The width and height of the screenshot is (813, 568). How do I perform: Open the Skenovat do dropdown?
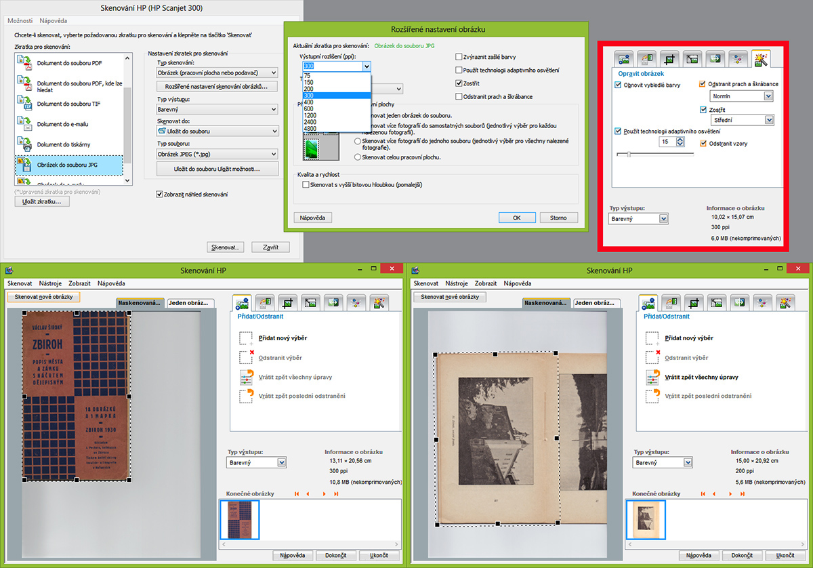pyautogui.click(x=217, y=131)
